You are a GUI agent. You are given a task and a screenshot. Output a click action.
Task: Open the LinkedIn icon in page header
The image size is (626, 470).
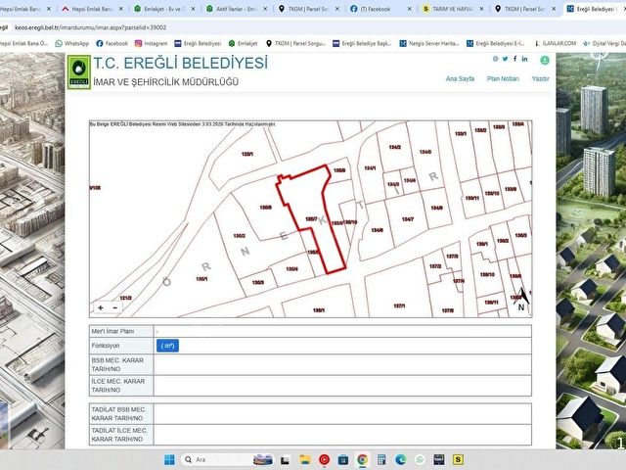coord(524,59)
